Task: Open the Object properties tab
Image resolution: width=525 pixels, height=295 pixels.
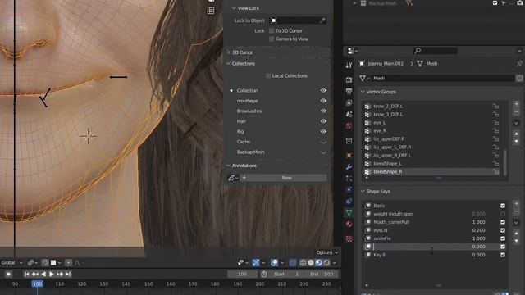Action: tap(349, 155)
